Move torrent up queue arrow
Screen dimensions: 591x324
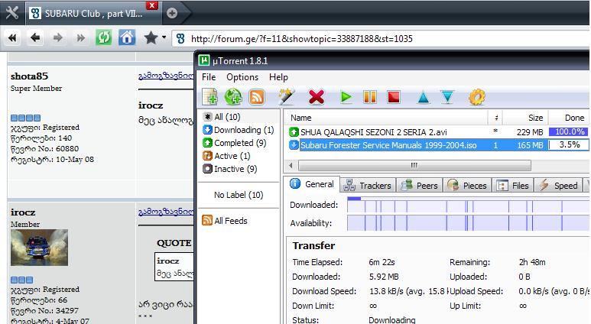click(x=424, y=97)
